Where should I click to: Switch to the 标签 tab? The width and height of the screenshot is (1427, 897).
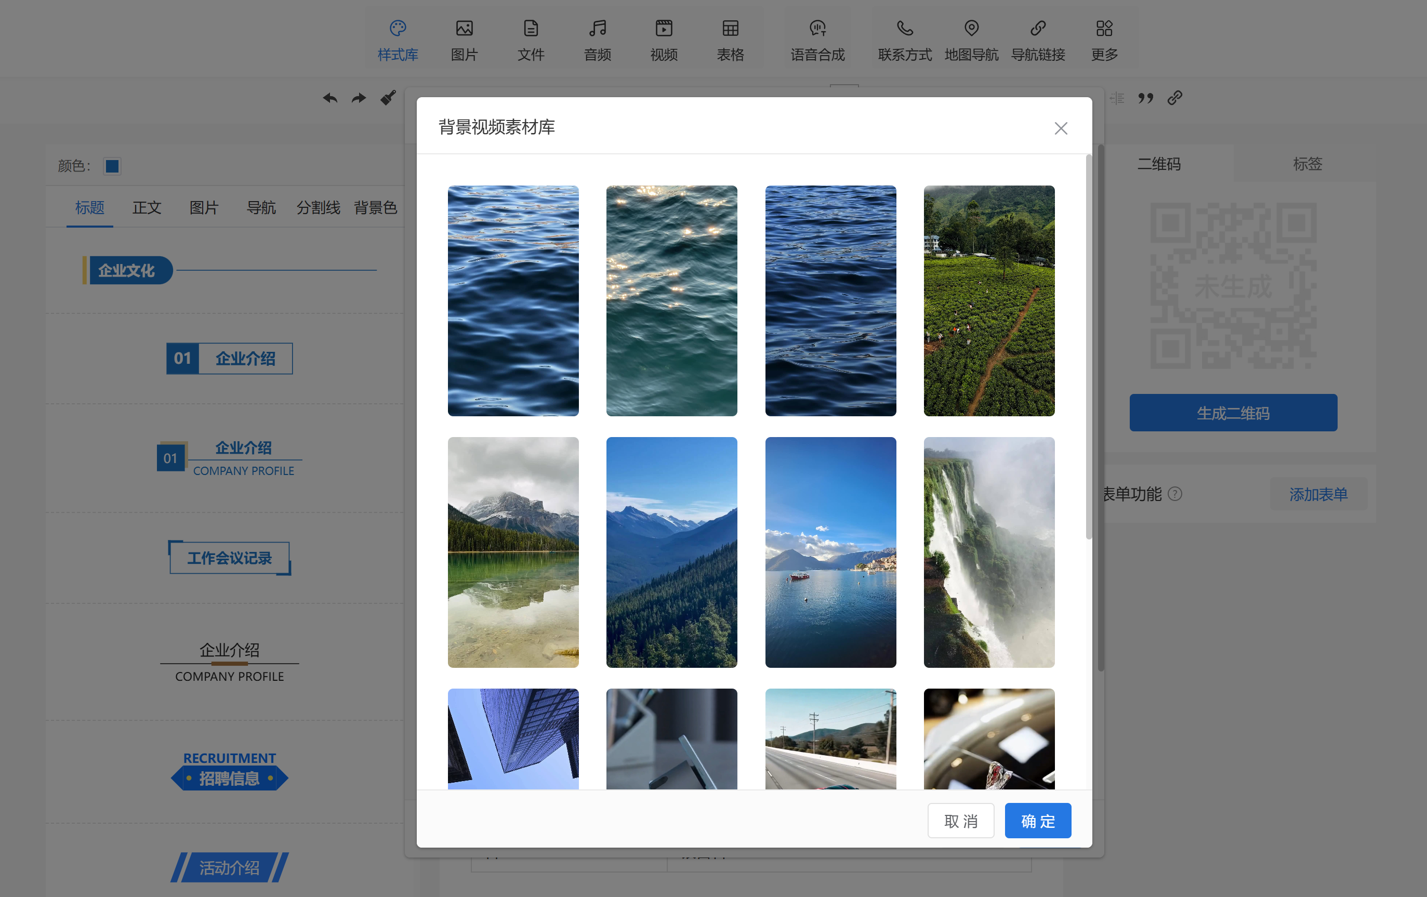pos(1307,164)
